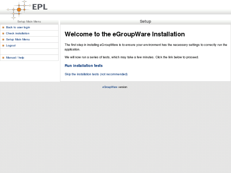
Task: Click the text 'We will now run a series of tests'
Action: [87, 57]
